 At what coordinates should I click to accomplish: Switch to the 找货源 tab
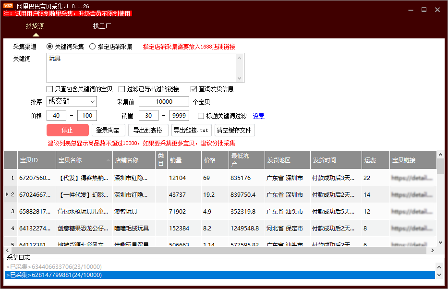pyautogui.click(x=35, y=26)
